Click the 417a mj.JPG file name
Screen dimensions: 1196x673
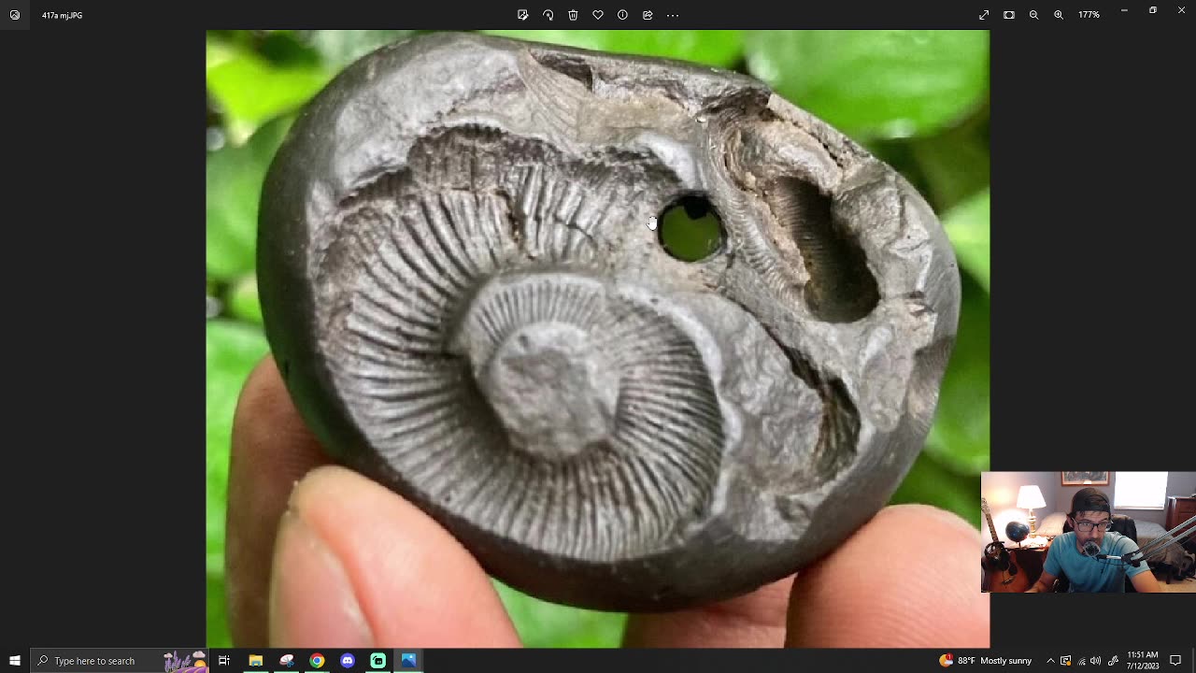(x=62, y=16)
